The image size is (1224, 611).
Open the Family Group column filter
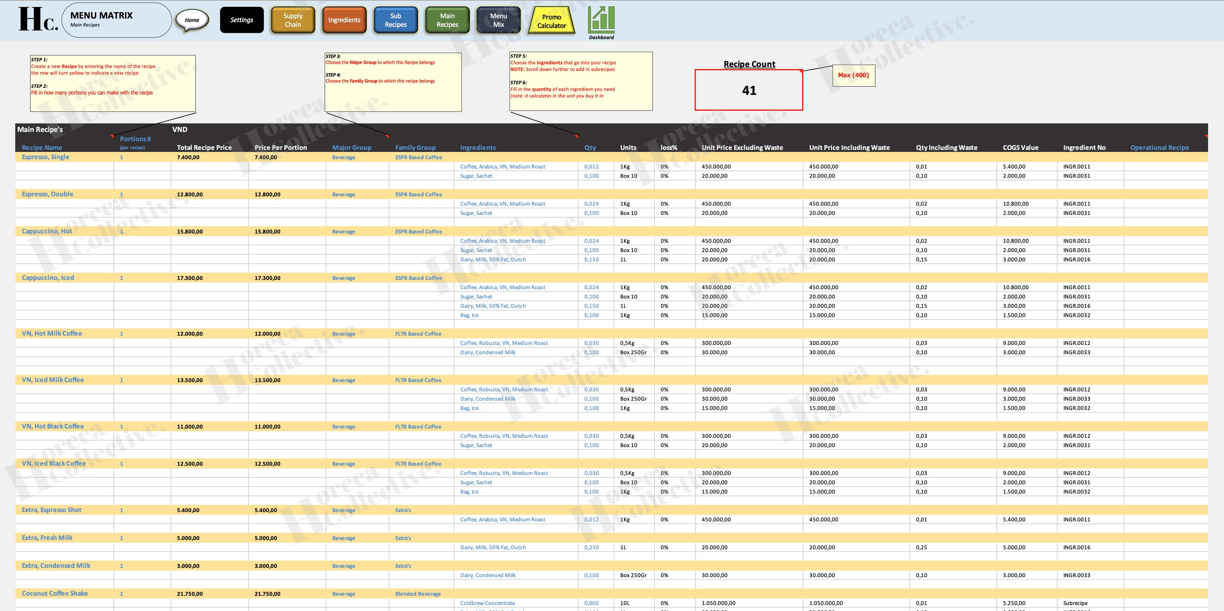click(x=415, y=147)
